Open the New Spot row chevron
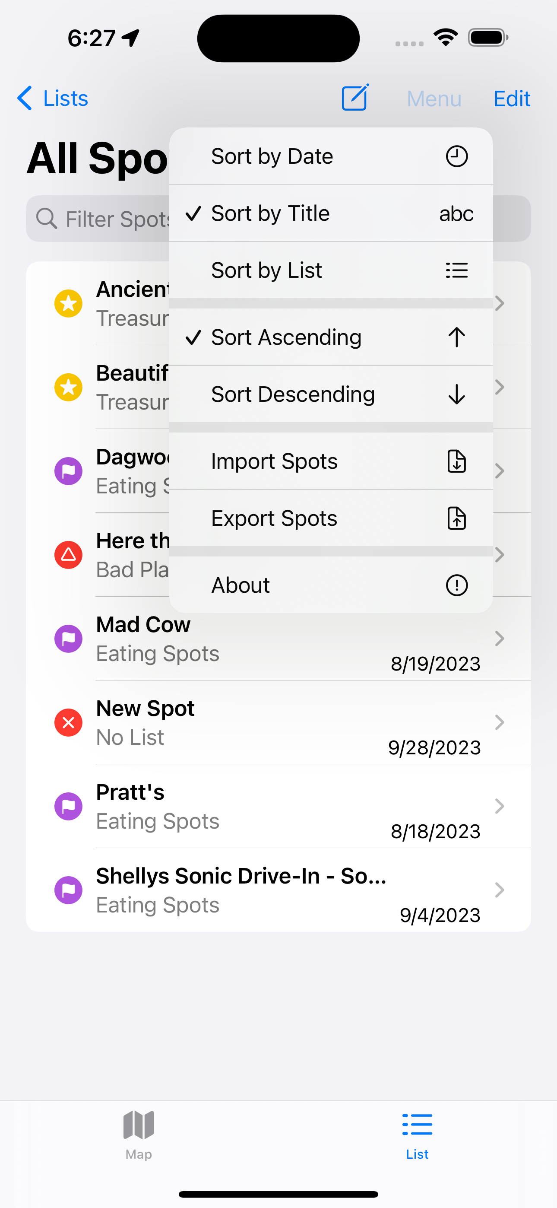Screen dimensions: 557x1208 (500, 722)
